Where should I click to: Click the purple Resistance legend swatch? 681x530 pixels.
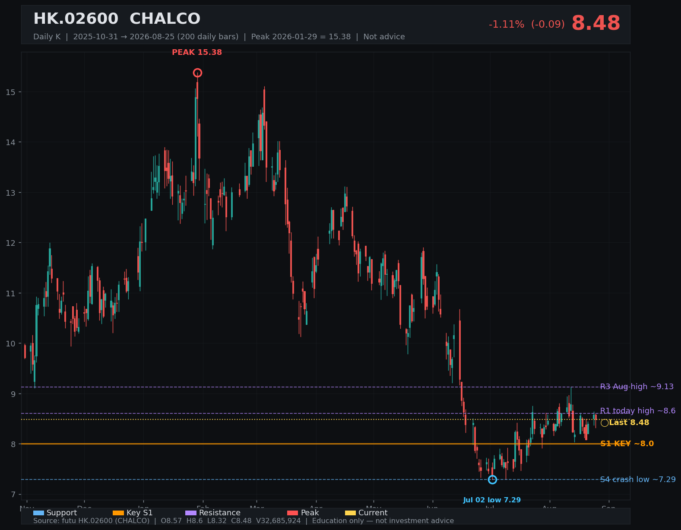click(x=191, y=513)
